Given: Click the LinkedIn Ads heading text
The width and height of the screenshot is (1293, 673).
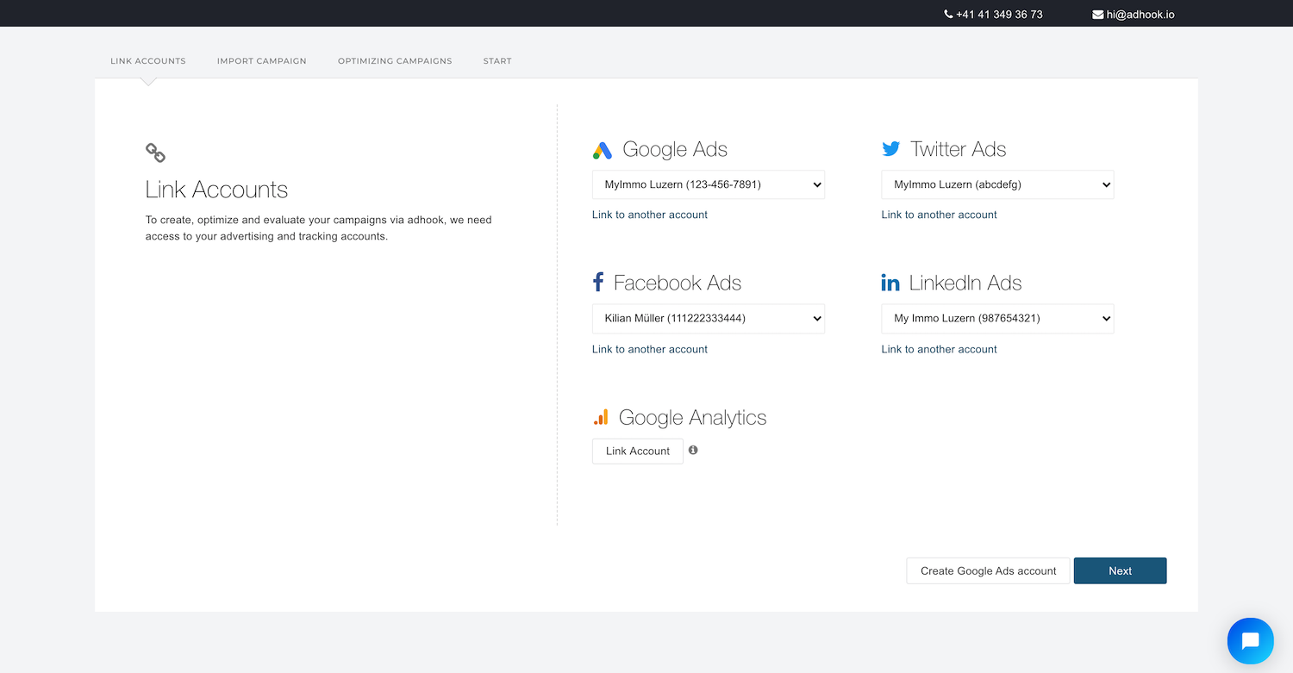Looking at the screenshot, I should pos(965,283).
